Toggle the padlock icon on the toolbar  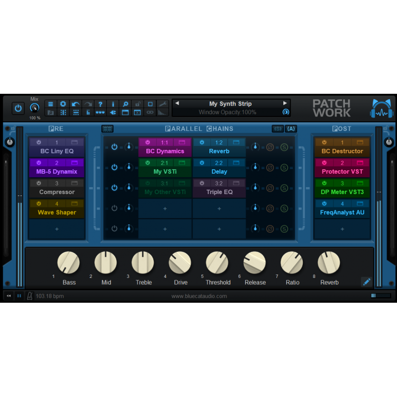click(138, 104)
